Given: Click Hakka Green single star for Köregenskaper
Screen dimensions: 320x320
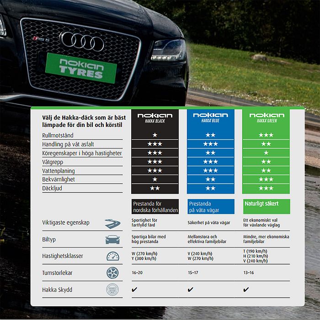Looking at the screenshot, I should (x=266, y=152).
